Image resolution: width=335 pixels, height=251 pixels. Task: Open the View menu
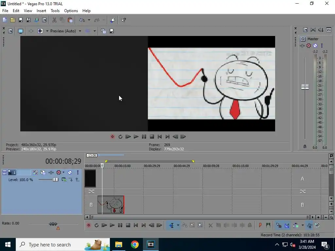point(28,11)
